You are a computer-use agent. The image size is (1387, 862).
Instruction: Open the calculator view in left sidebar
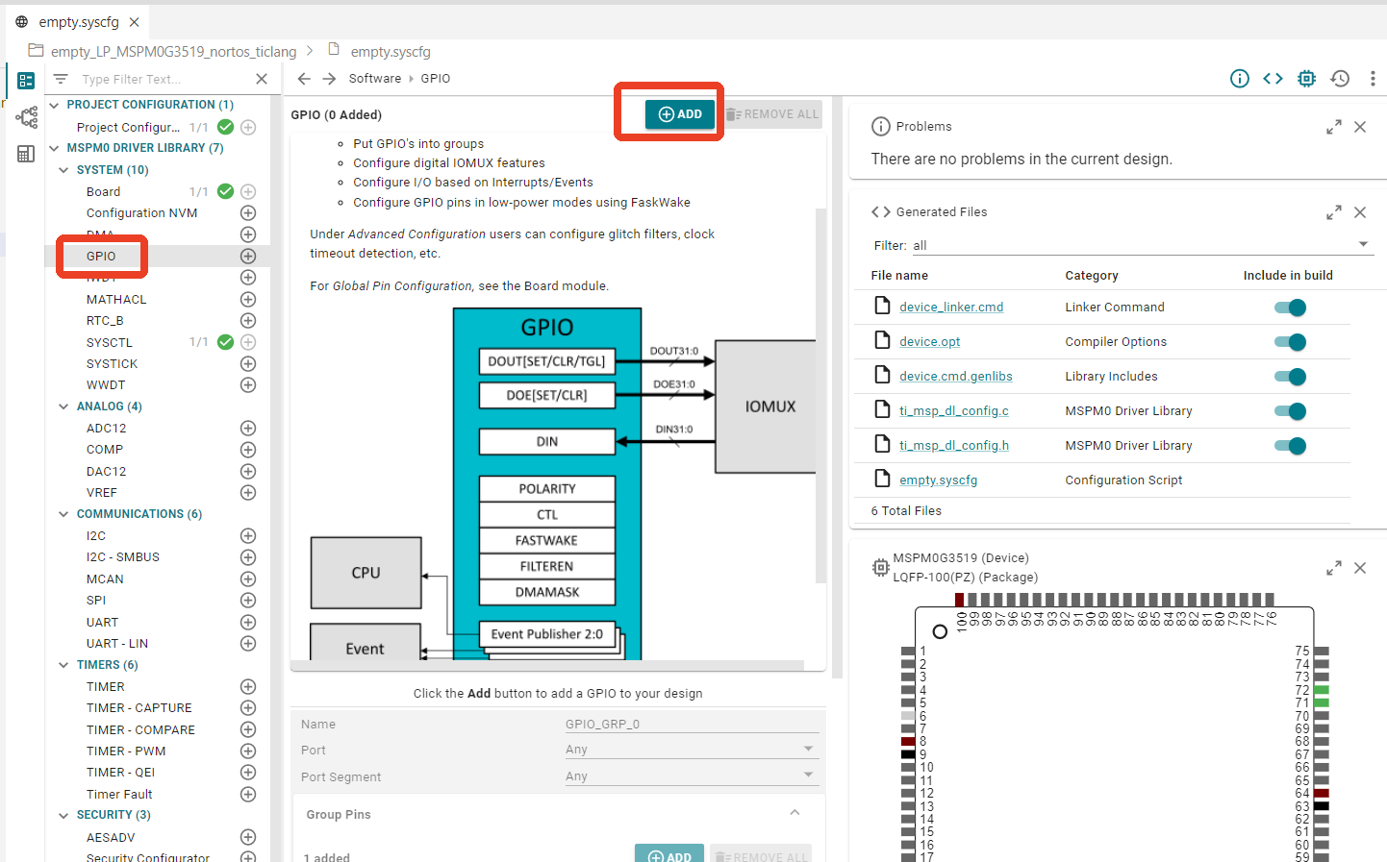pos(26,154)
